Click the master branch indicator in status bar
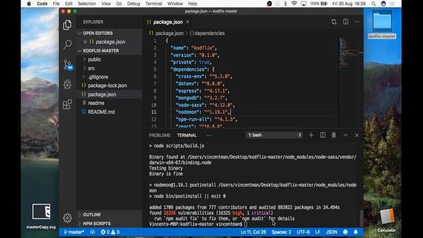The width and height of the screenshot is (423, 238). 74,232
